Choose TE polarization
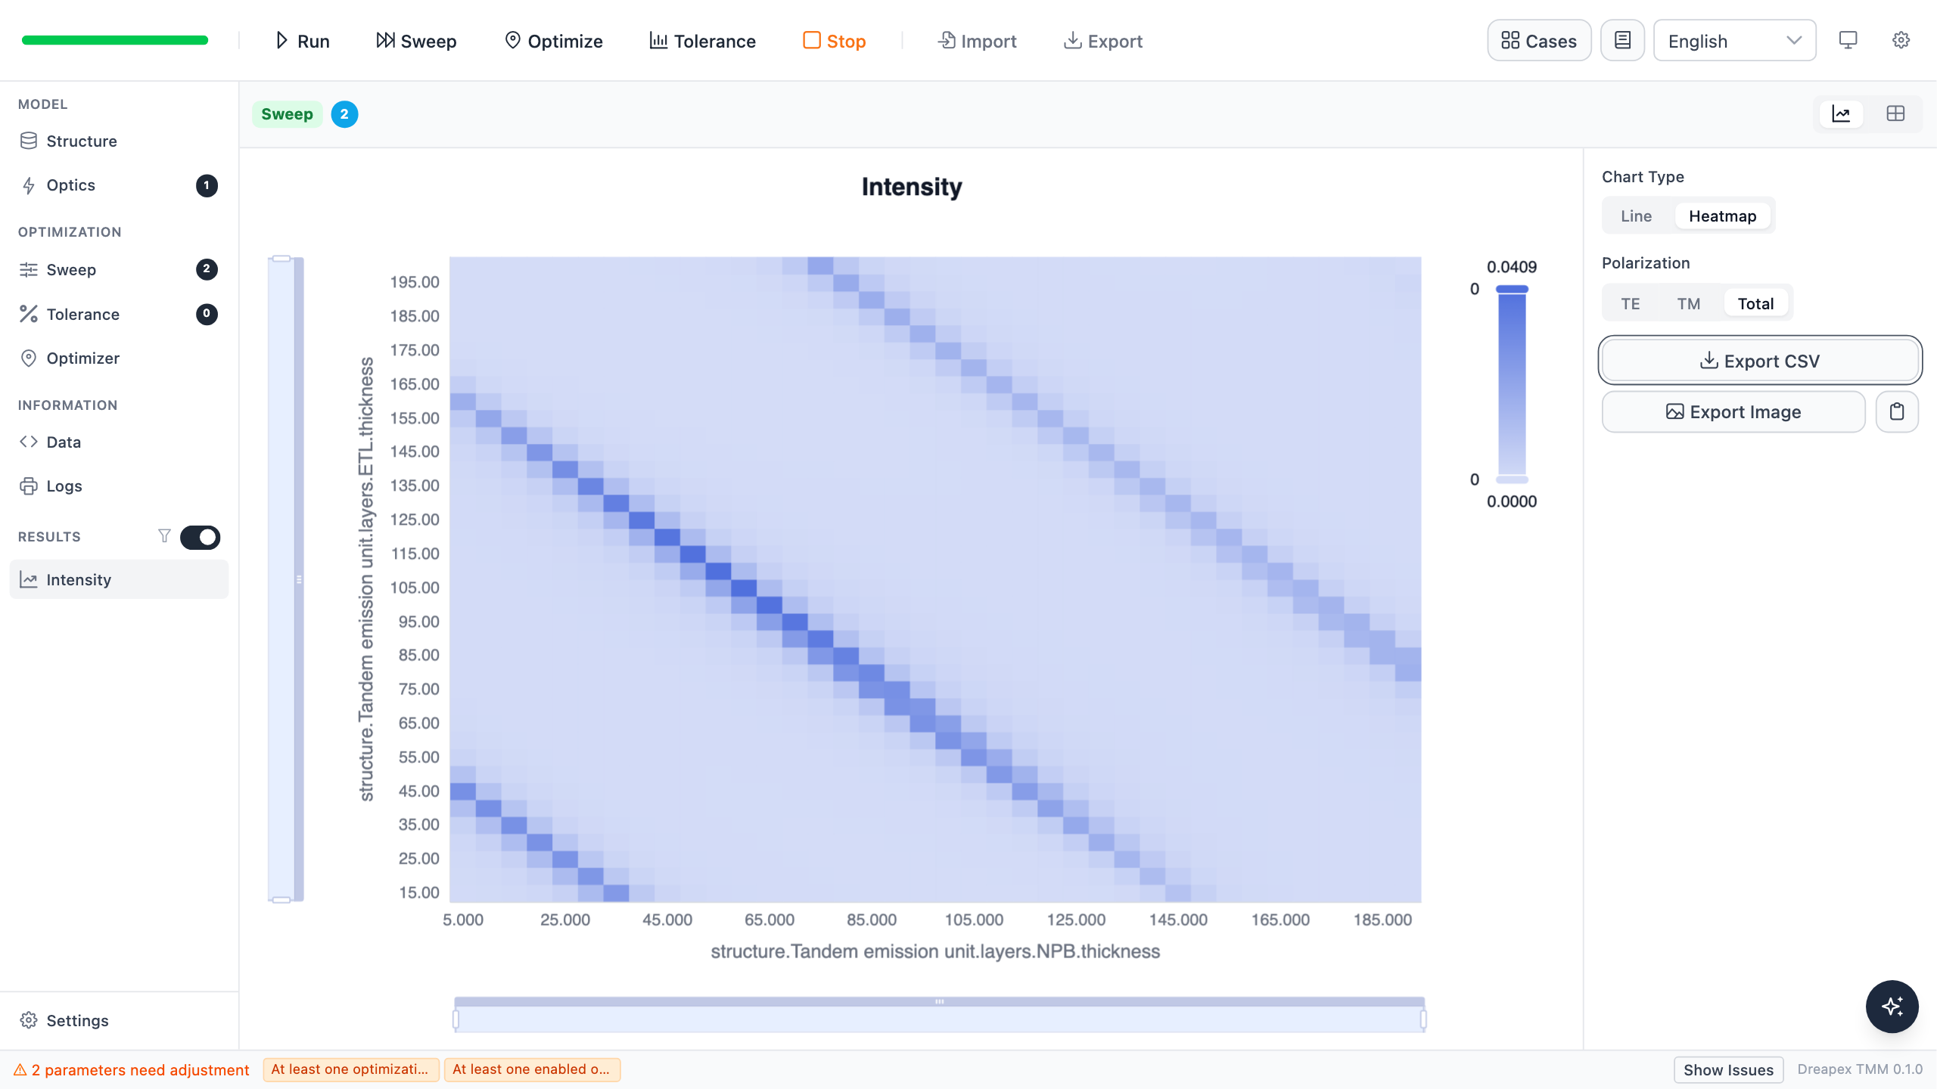 [x=1630, y=304]
